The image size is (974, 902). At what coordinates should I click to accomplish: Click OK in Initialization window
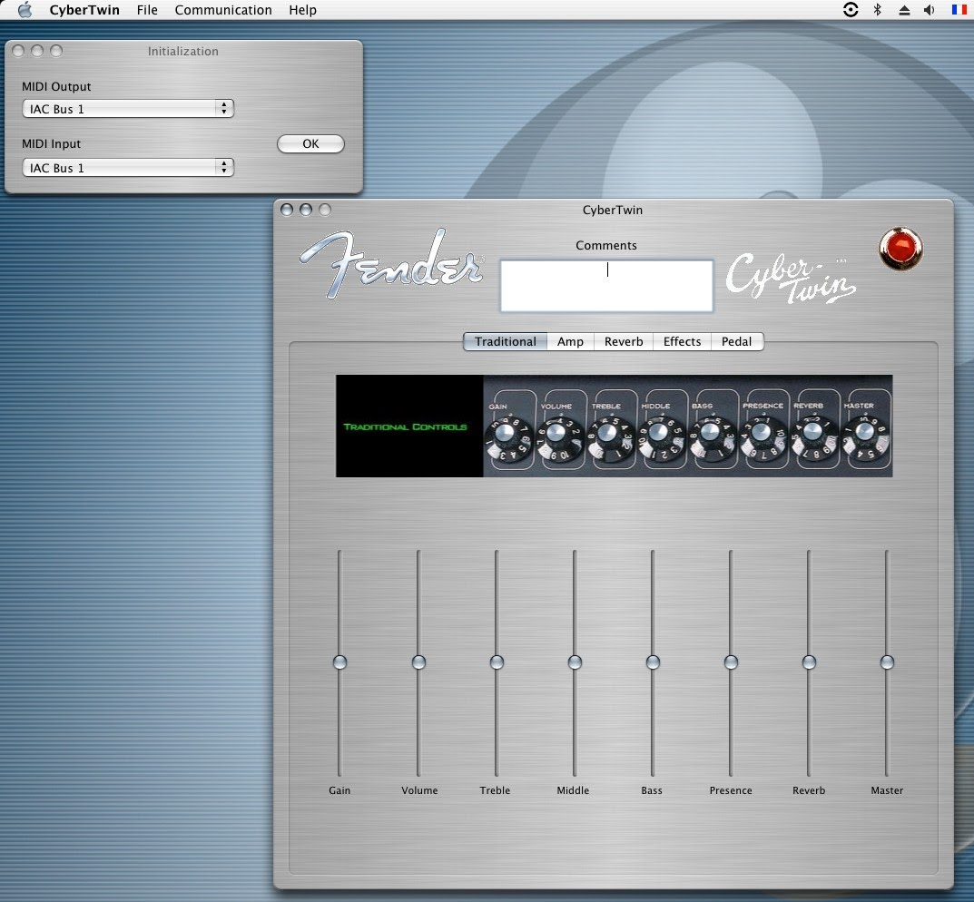(310, 144)
